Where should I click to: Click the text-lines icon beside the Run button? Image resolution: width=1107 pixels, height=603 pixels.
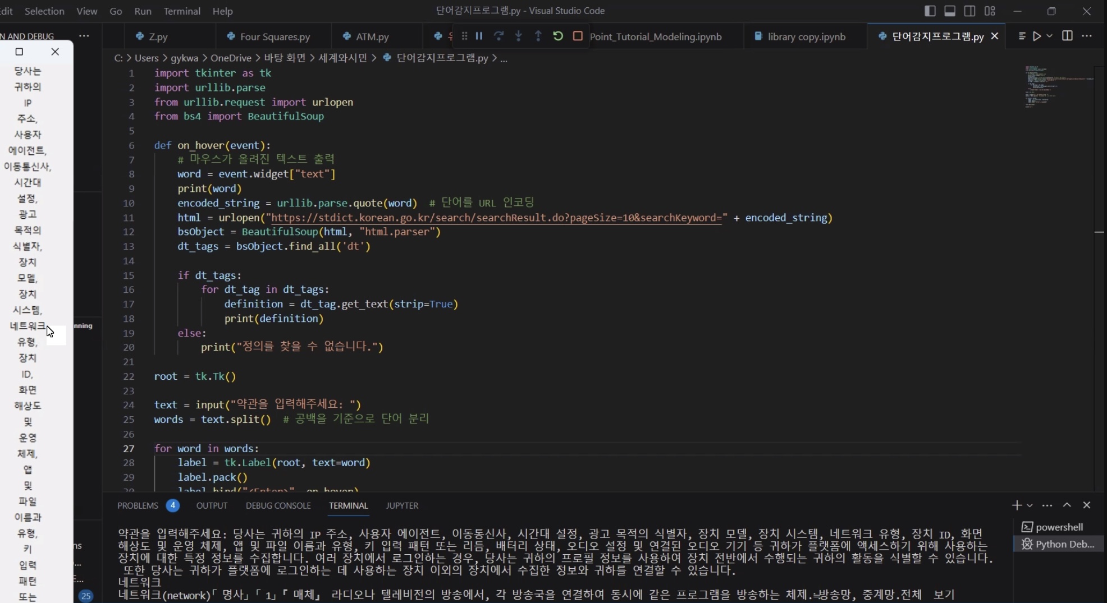point(1022,36)
